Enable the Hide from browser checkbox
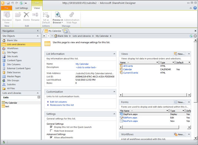Viewport: 198px width, 145px height. point(51,131)
